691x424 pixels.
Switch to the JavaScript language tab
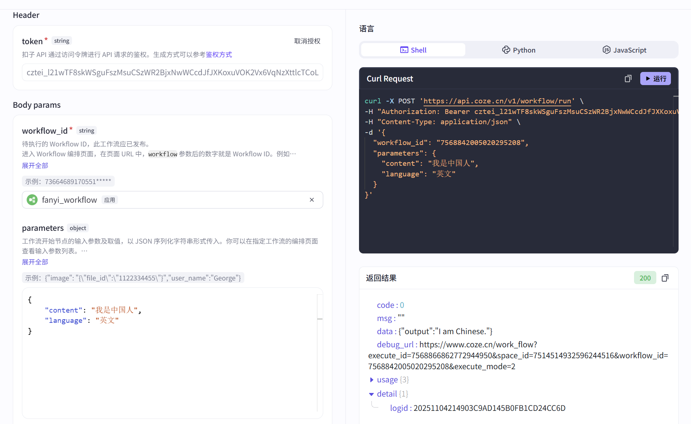(625, 50)
